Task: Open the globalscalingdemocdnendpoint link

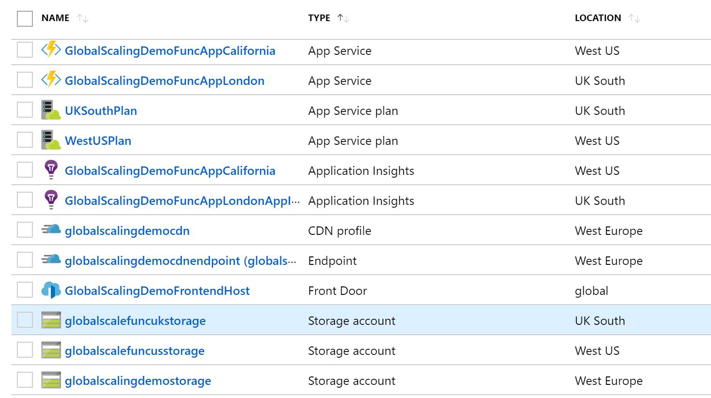Action: click(181, 261)
